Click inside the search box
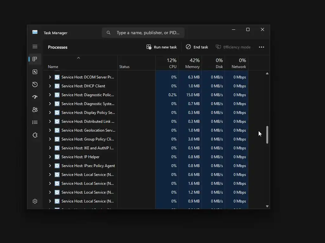The width and height of the screenshot is (325, 243). point(143,33)
